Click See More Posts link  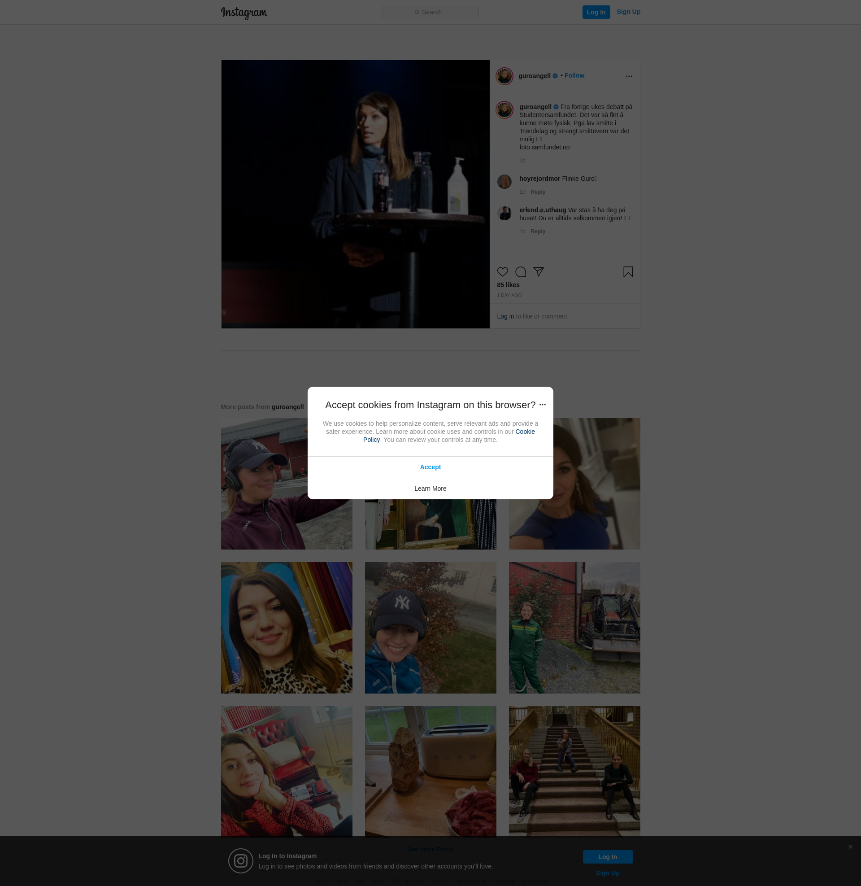(x=430, y=849)
